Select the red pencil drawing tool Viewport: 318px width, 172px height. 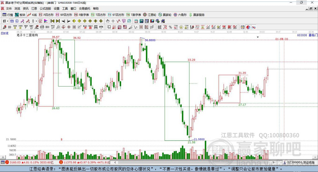[4, 27]
